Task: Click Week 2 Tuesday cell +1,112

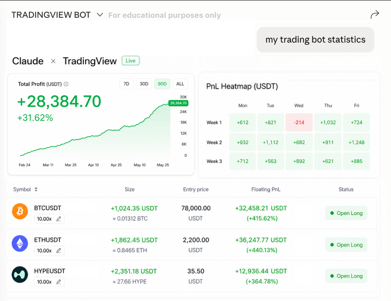Action: (271, 142)
